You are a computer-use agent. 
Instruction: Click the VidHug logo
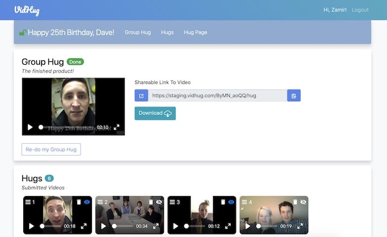point(27,10)
